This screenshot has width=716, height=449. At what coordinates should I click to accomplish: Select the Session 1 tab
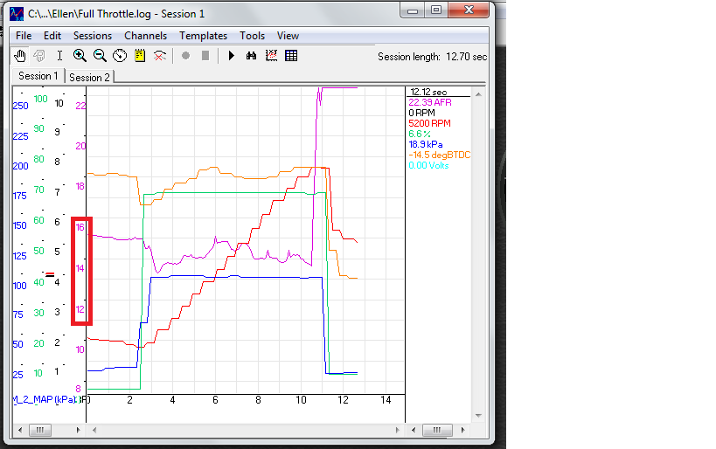point(38,76)
